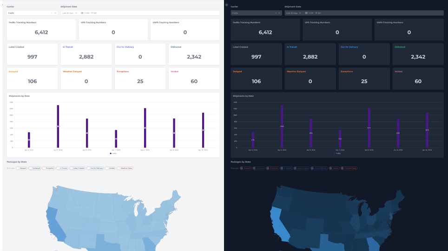Clear FedEx selection with dark-panel X icon

[276, 13]
